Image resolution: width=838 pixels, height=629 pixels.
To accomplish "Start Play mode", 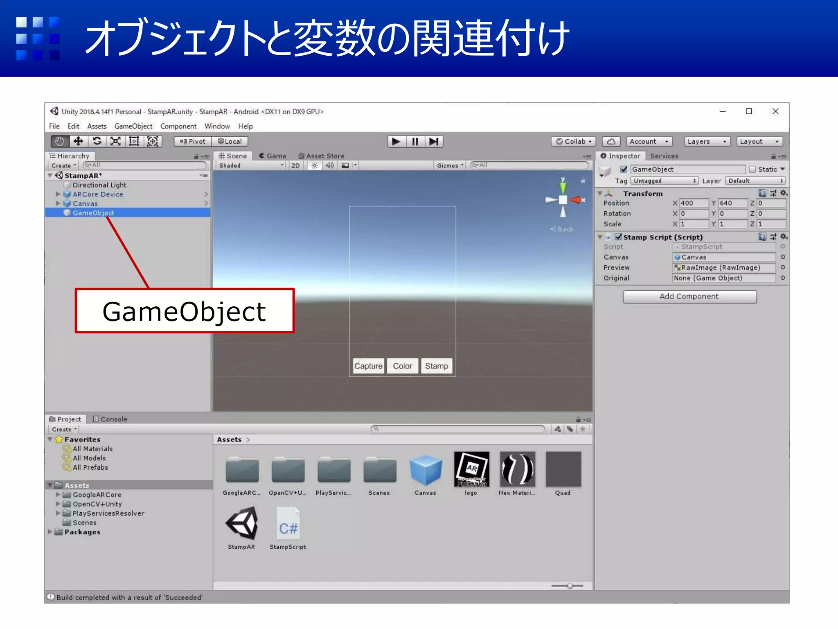I will (x=396, y=142).
